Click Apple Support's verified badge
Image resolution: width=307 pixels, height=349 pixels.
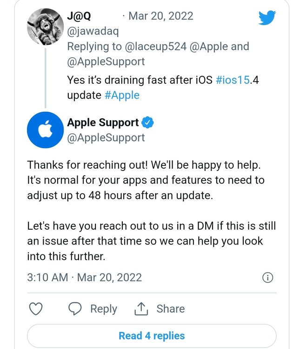click(148, 123)
